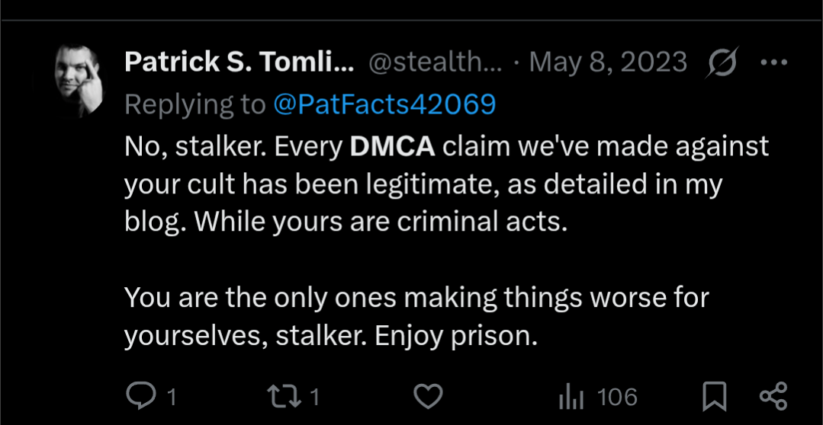Visit the @PatFacts42069 mention link

[384, 105]
